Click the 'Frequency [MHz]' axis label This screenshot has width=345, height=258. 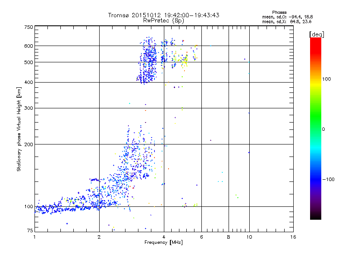[163, 243]
